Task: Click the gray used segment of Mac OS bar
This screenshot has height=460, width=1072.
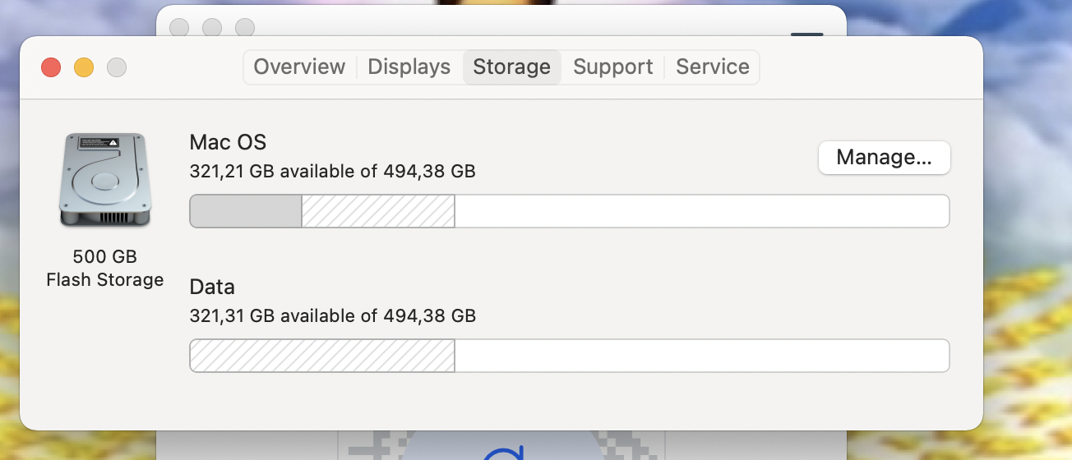Action: (246, 211)
